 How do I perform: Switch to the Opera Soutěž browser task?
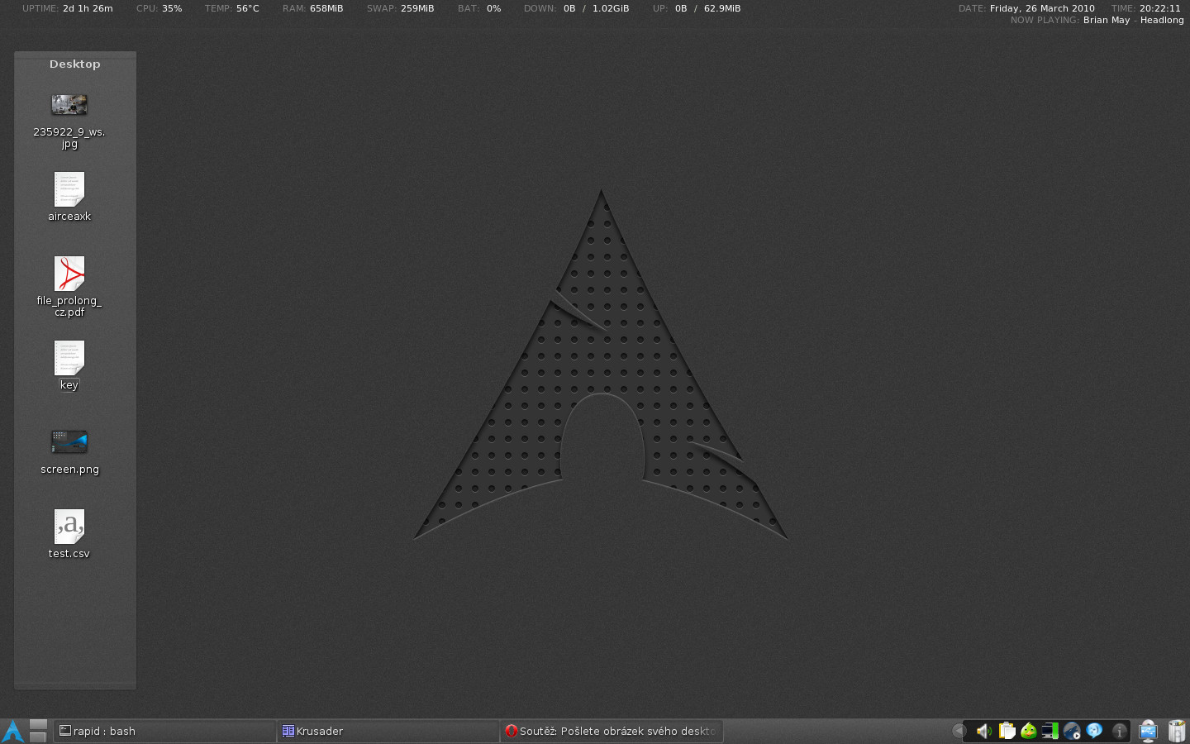[x=612, y=731]
